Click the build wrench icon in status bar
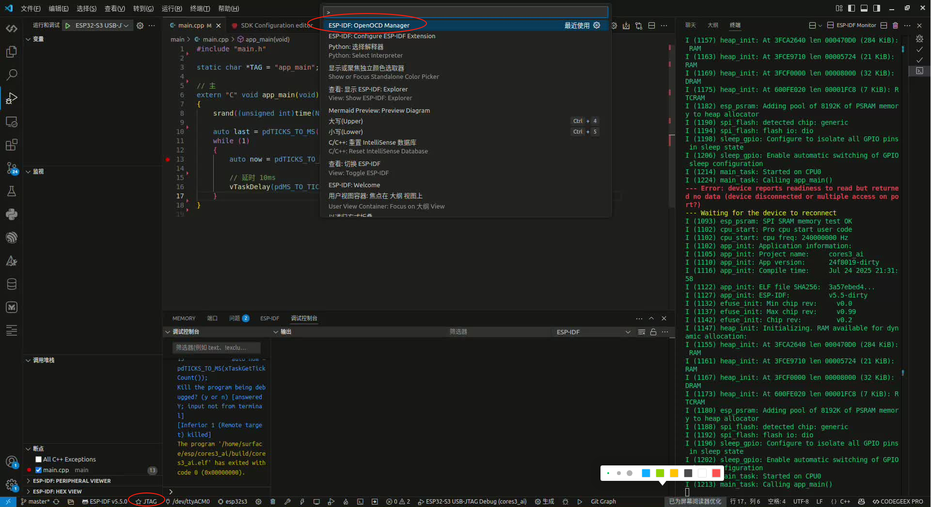This screenshot has height=507, width=931. (x=287, y=502)
